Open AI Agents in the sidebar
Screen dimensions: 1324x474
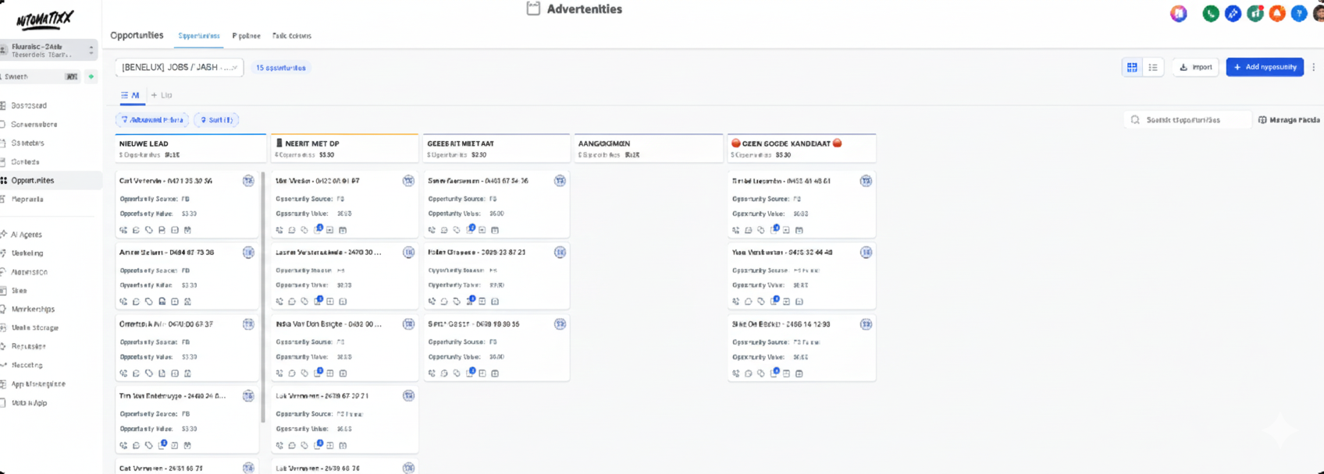pos(27,235)
